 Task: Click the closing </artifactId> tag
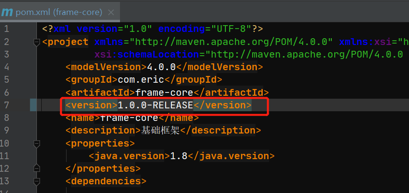coord(231,92)
